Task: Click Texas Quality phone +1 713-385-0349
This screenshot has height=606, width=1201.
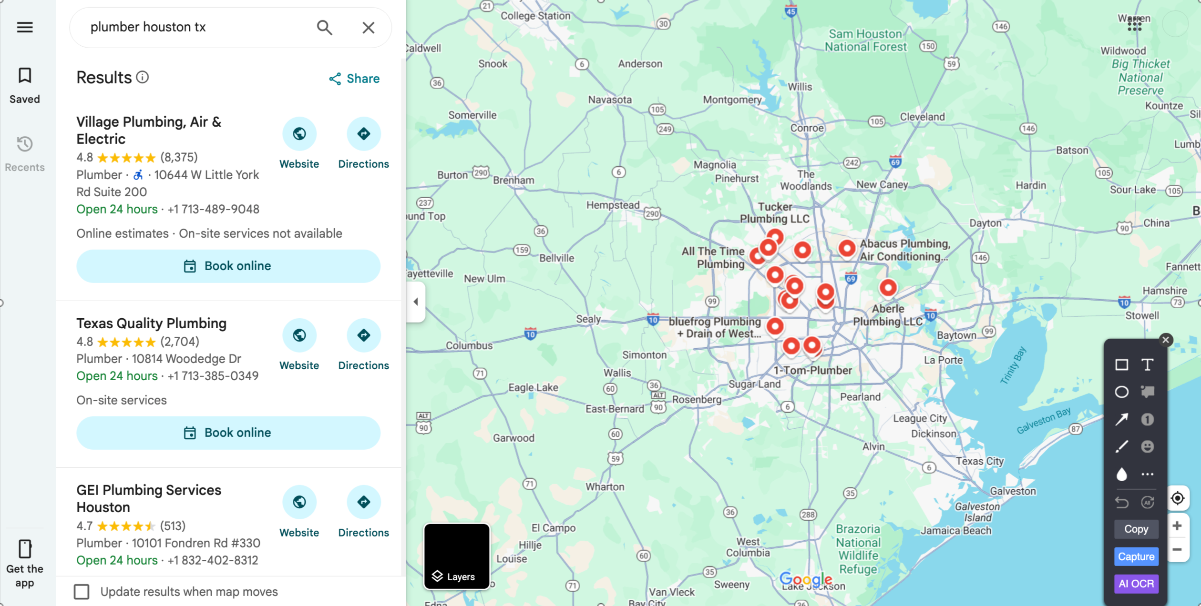Action: click(213, 376)
